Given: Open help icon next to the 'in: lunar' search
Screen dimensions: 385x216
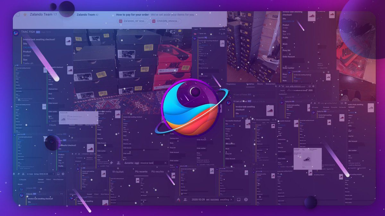Looking at the screenshot, I should tap(63, 174).
